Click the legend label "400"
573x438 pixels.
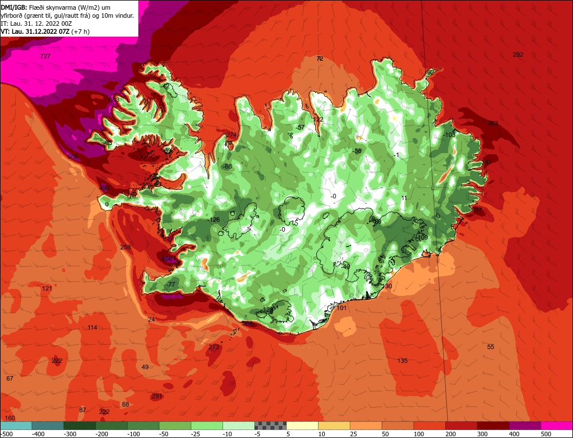(514, 434)
